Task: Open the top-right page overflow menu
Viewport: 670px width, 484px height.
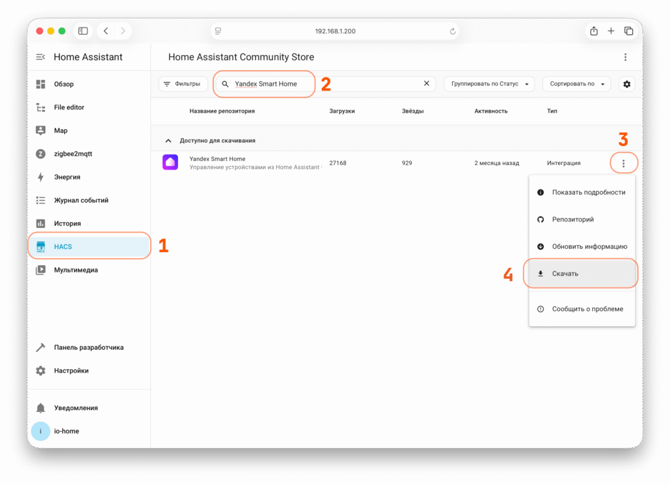Action: click(626, 57)
